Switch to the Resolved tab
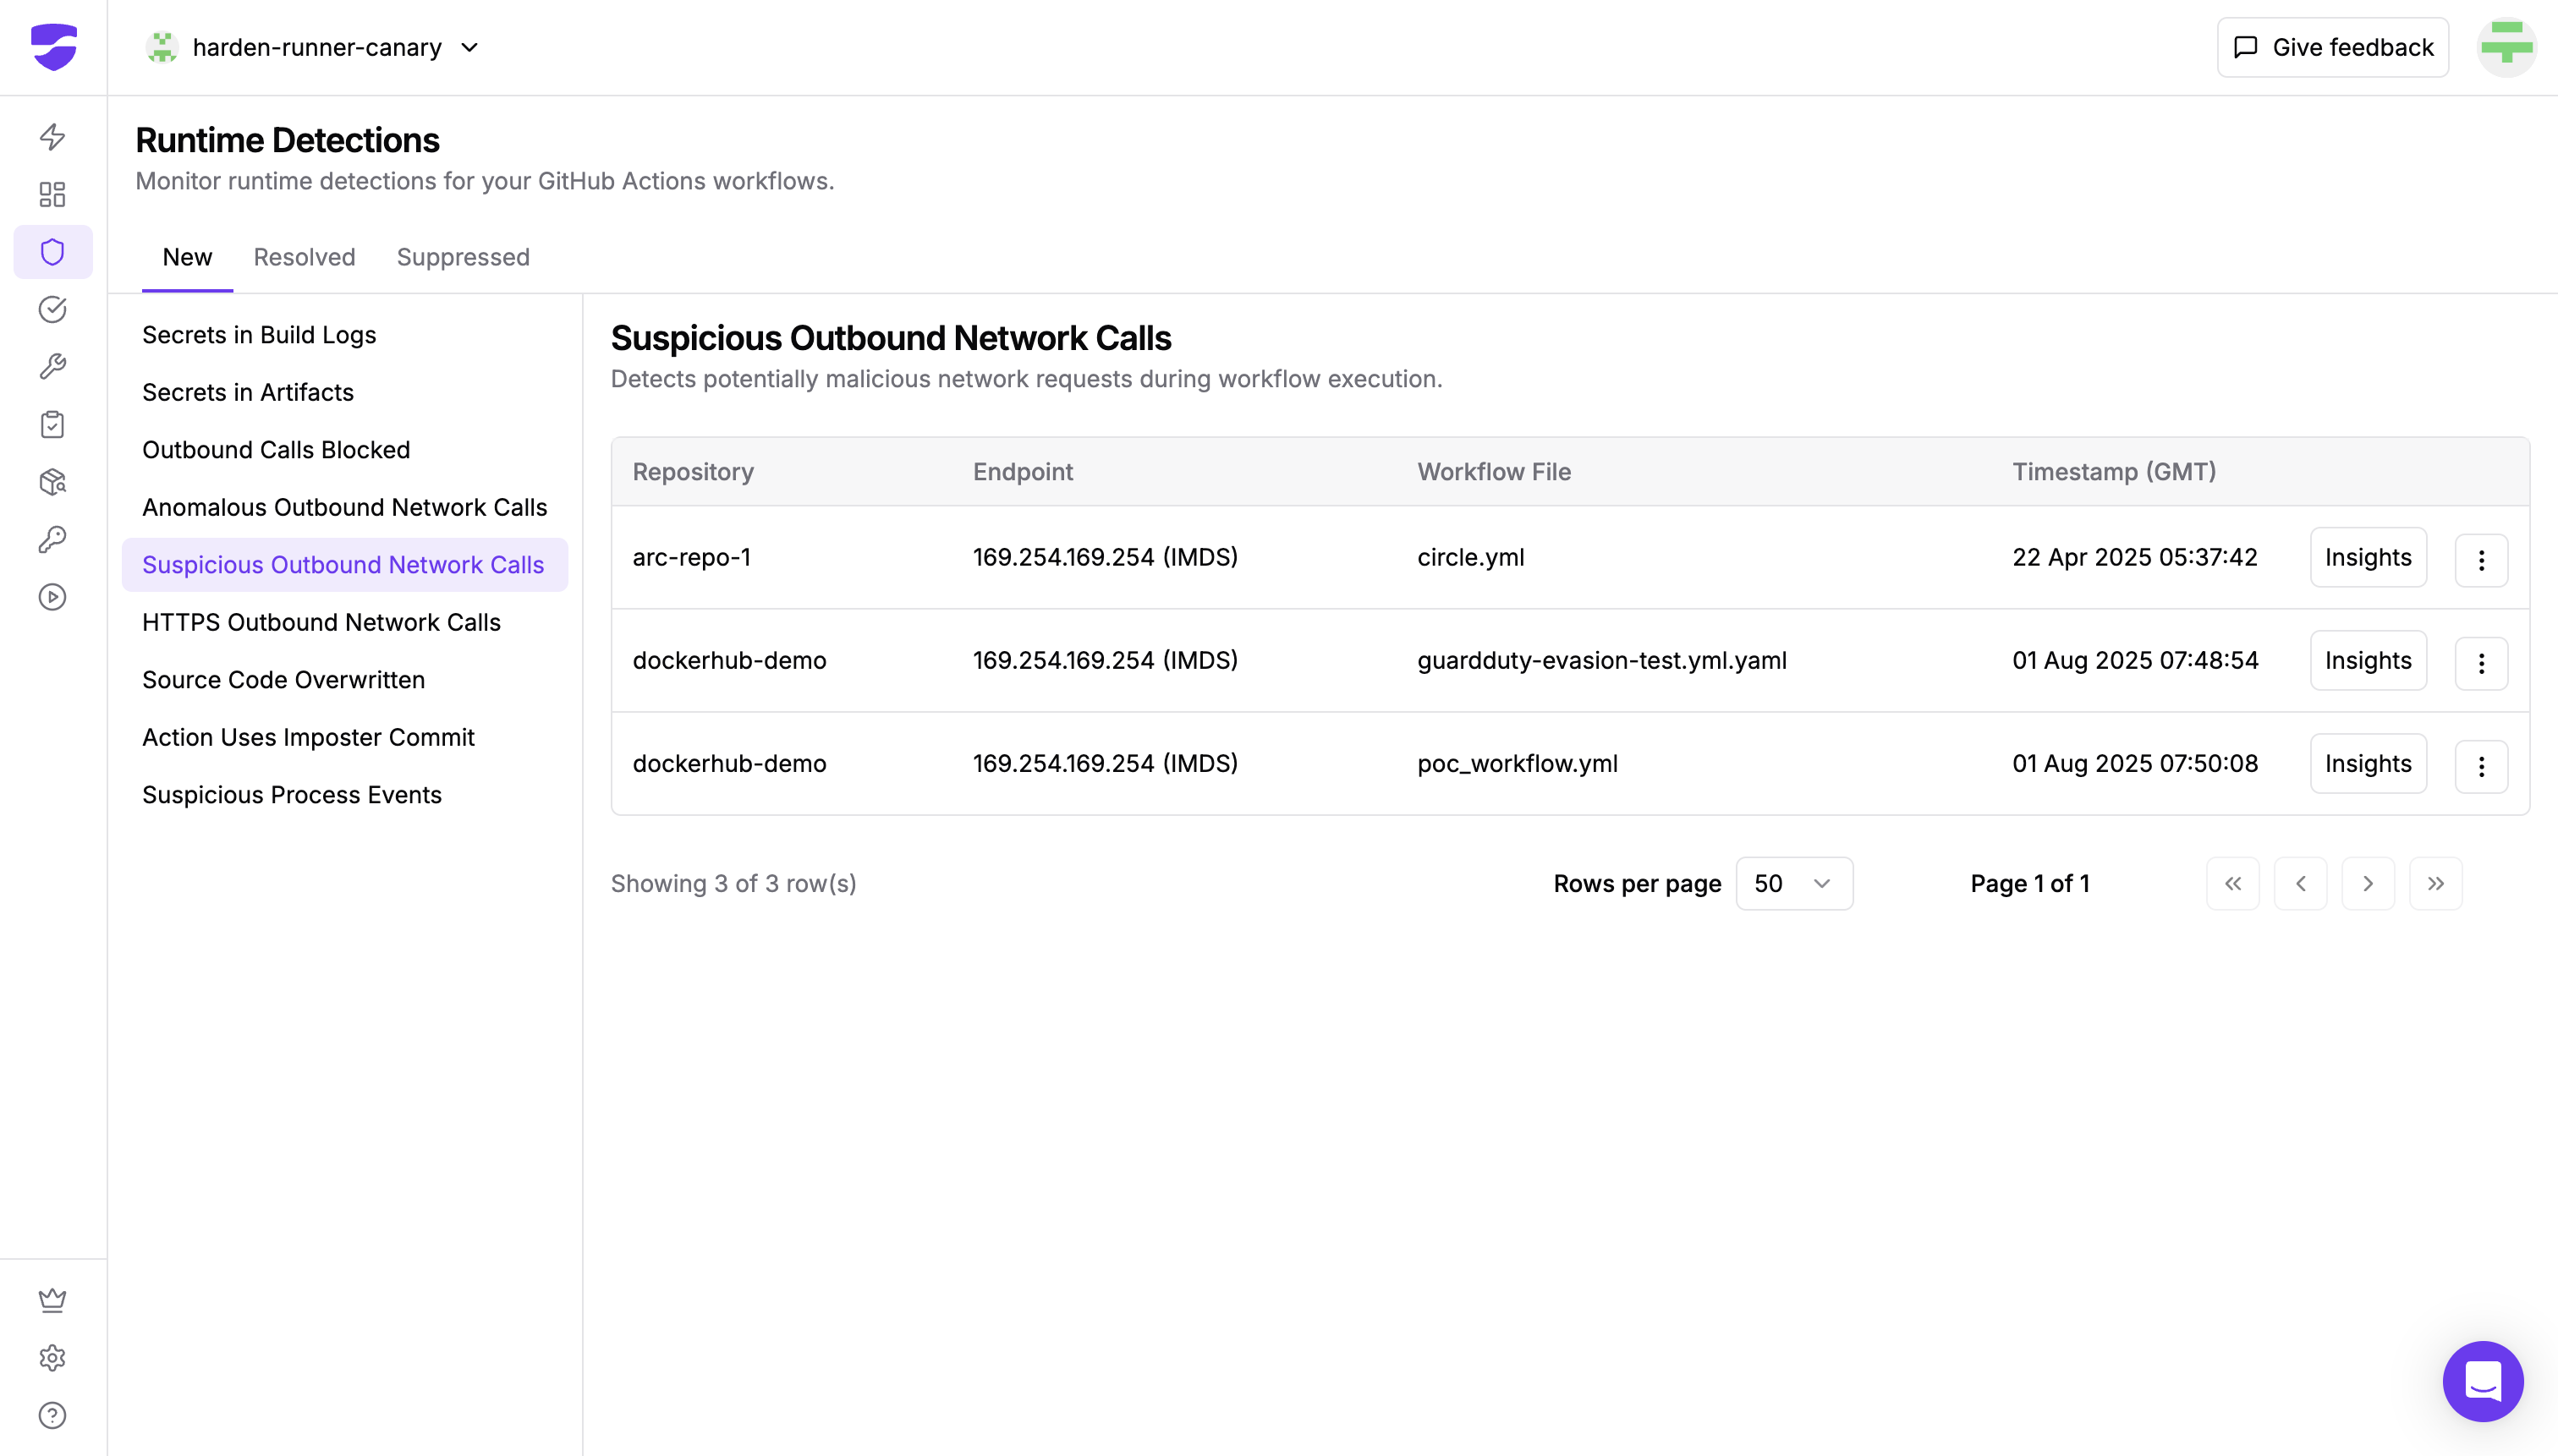Viewport: 2558px width, 1456px height. 305,257
